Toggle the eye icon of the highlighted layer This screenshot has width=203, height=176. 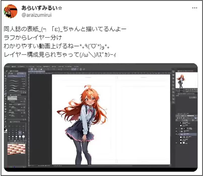(x=176, y=134)
